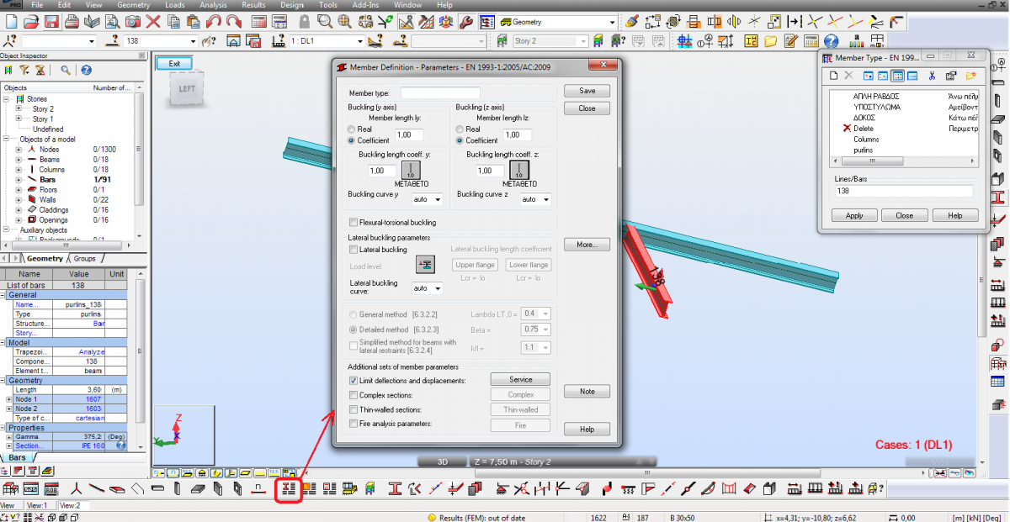This screenshot has height=522, width=1010.
Task: Select the Real radio for buckling z axis
Action: coord(460,129)
